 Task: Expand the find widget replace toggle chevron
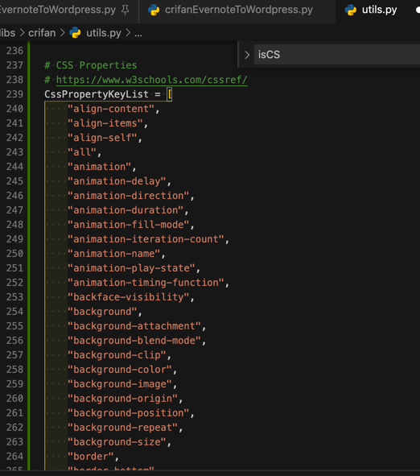(247, 55)
